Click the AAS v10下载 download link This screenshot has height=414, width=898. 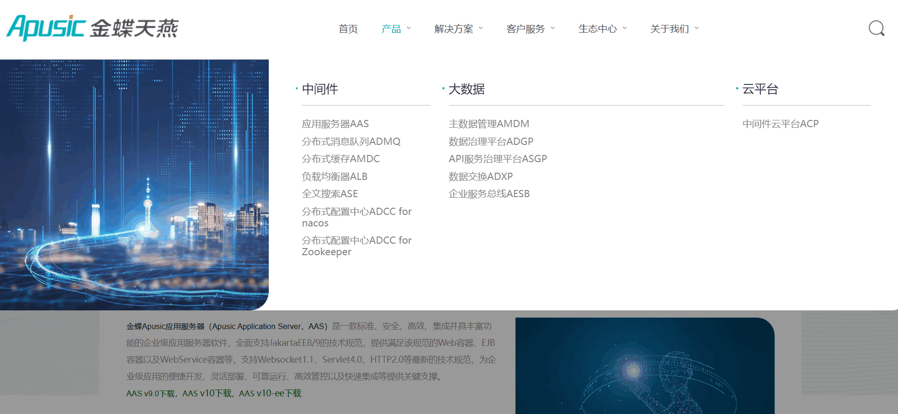pos(207,393)
